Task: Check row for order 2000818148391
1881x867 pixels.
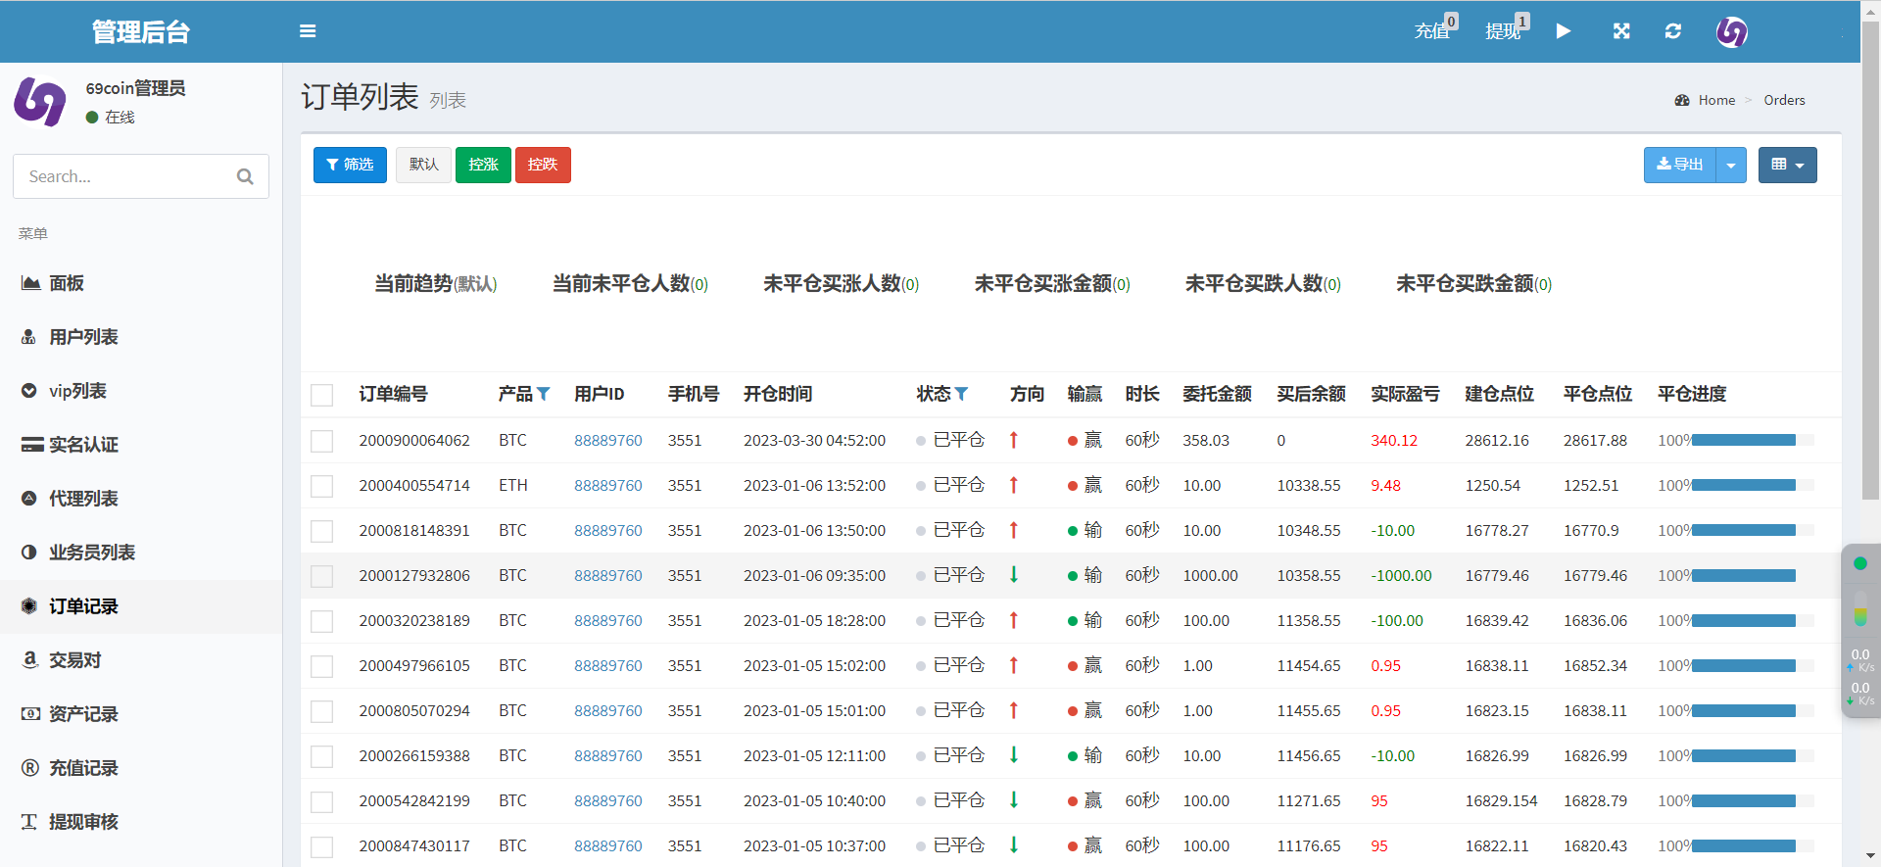Action: 321,531
